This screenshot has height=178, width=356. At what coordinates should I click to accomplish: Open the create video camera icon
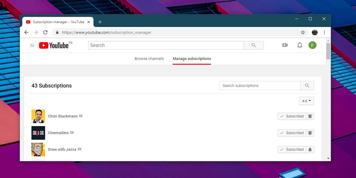[285, 45]
